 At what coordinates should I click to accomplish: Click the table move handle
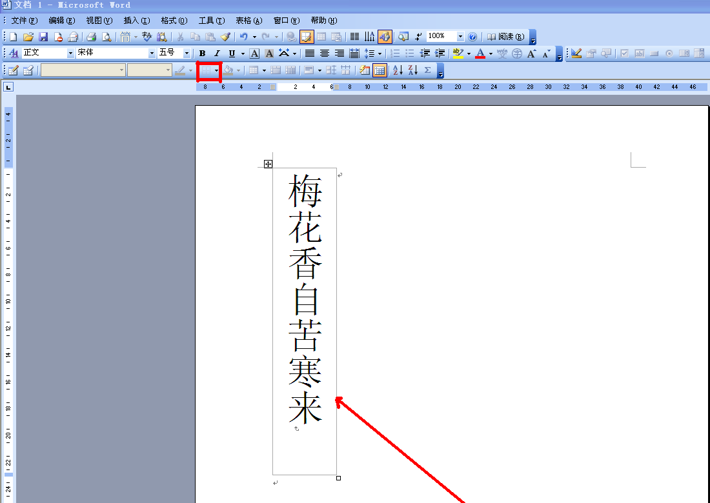point(268,164)
